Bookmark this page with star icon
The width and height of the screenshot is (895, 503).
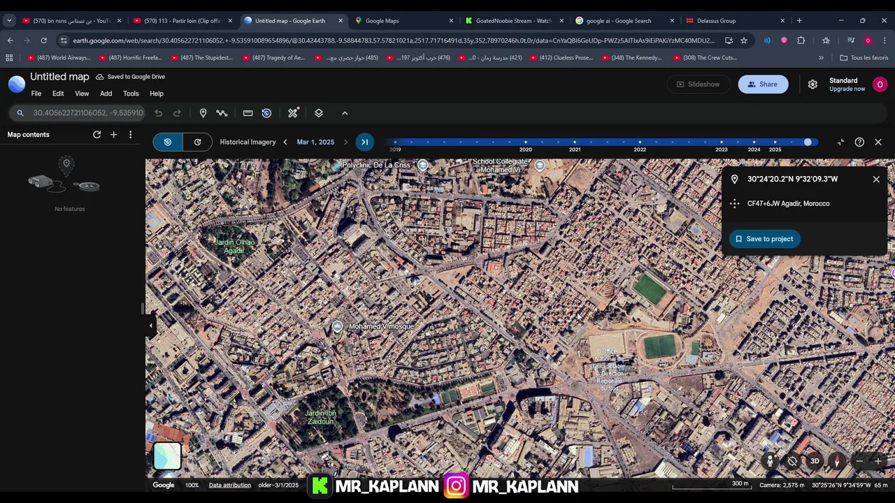744,41
